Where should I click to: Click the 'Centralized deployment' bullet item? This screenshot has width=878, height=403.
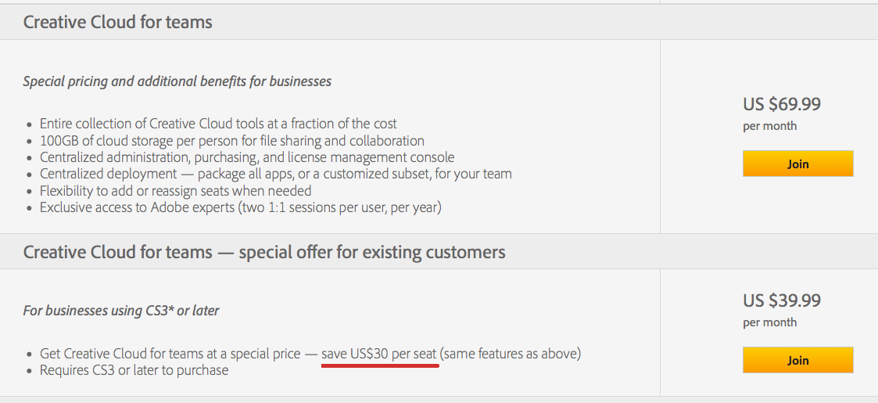click(275, 174)
